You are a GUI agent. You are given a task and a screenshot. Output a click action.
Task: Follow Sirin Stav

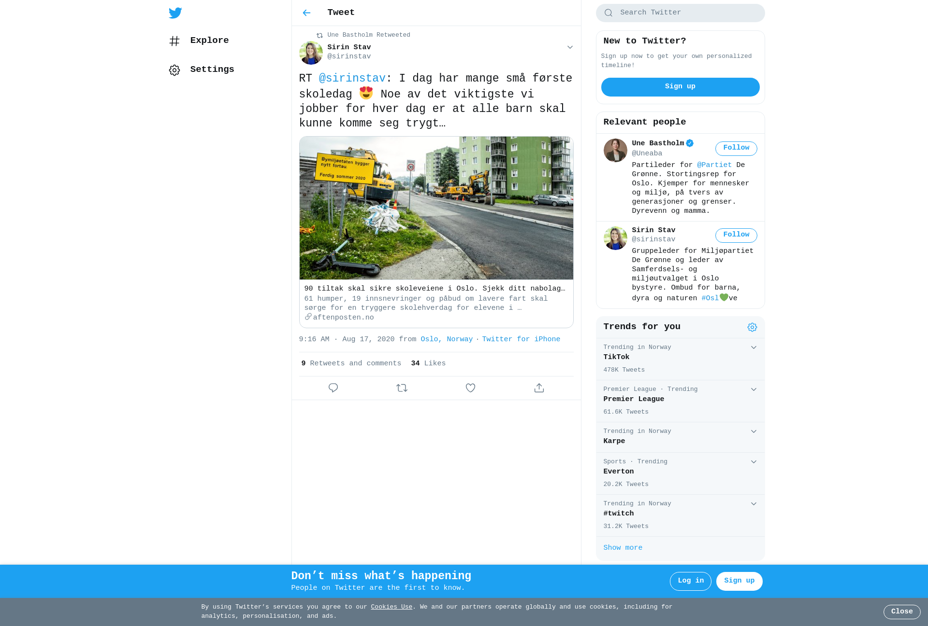tap(736, 235)
